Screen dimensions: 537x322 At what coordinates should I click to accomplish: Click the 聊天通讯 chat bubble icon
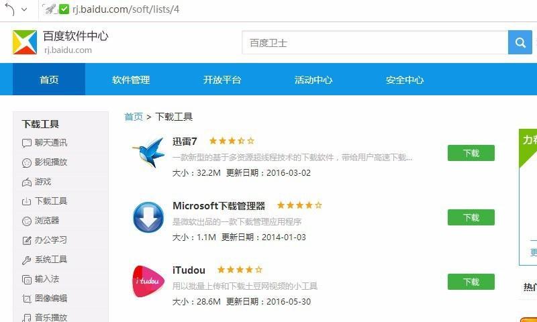tap(26, 144)
